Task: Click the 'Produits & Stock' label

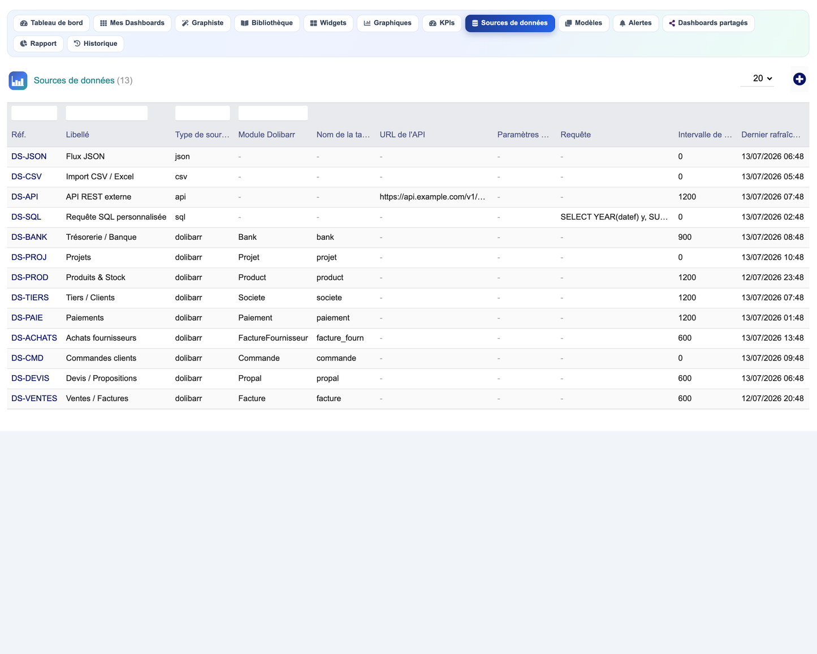Action: (96, 278)
